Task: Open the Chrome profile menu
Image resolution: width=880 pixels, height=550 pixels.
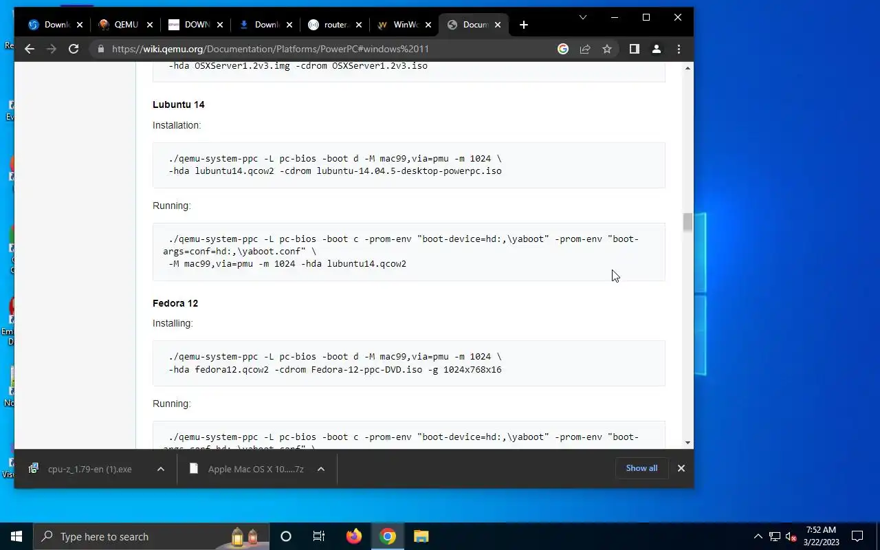Action: (657, 49)
